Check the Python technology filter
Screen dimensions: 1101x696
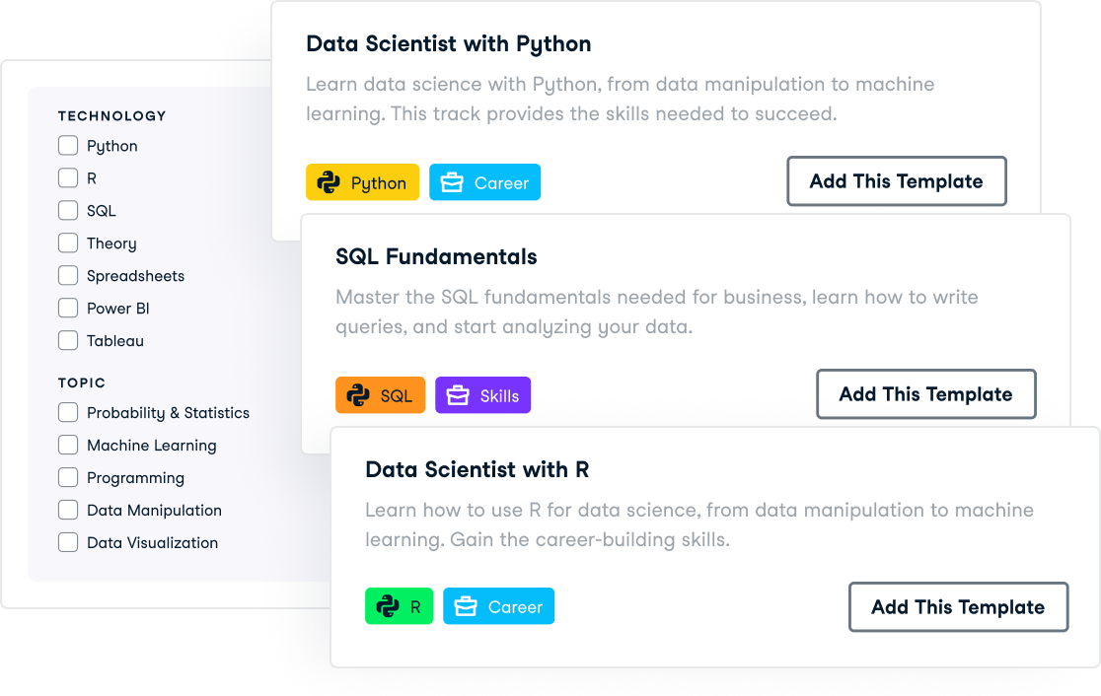tap(67, 145)
